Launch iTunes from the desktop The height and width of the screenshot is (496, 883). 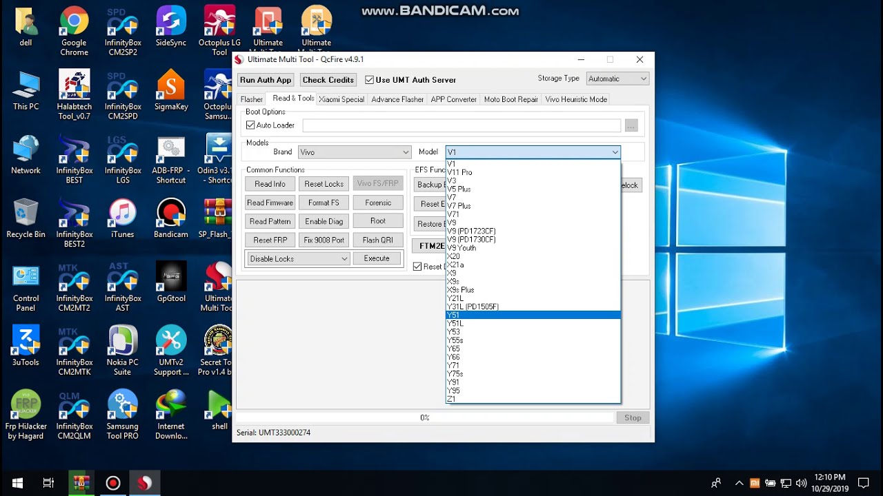pyautogui.click(x=123, y=219)
